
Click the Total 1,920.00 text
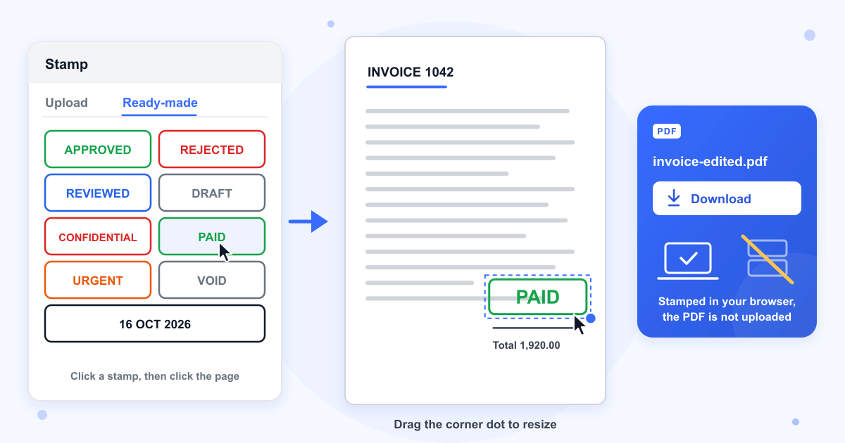[x=527, y=345]
